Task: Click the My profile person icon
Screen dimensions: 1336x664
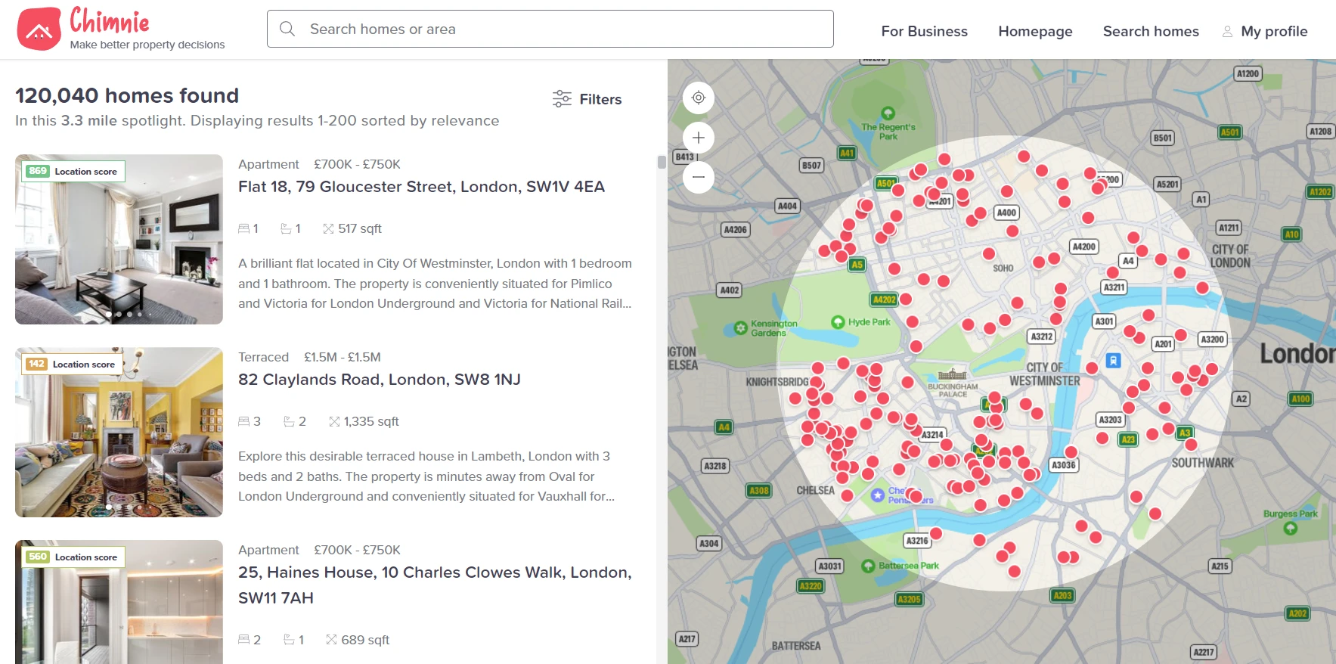Action: 1227,32
